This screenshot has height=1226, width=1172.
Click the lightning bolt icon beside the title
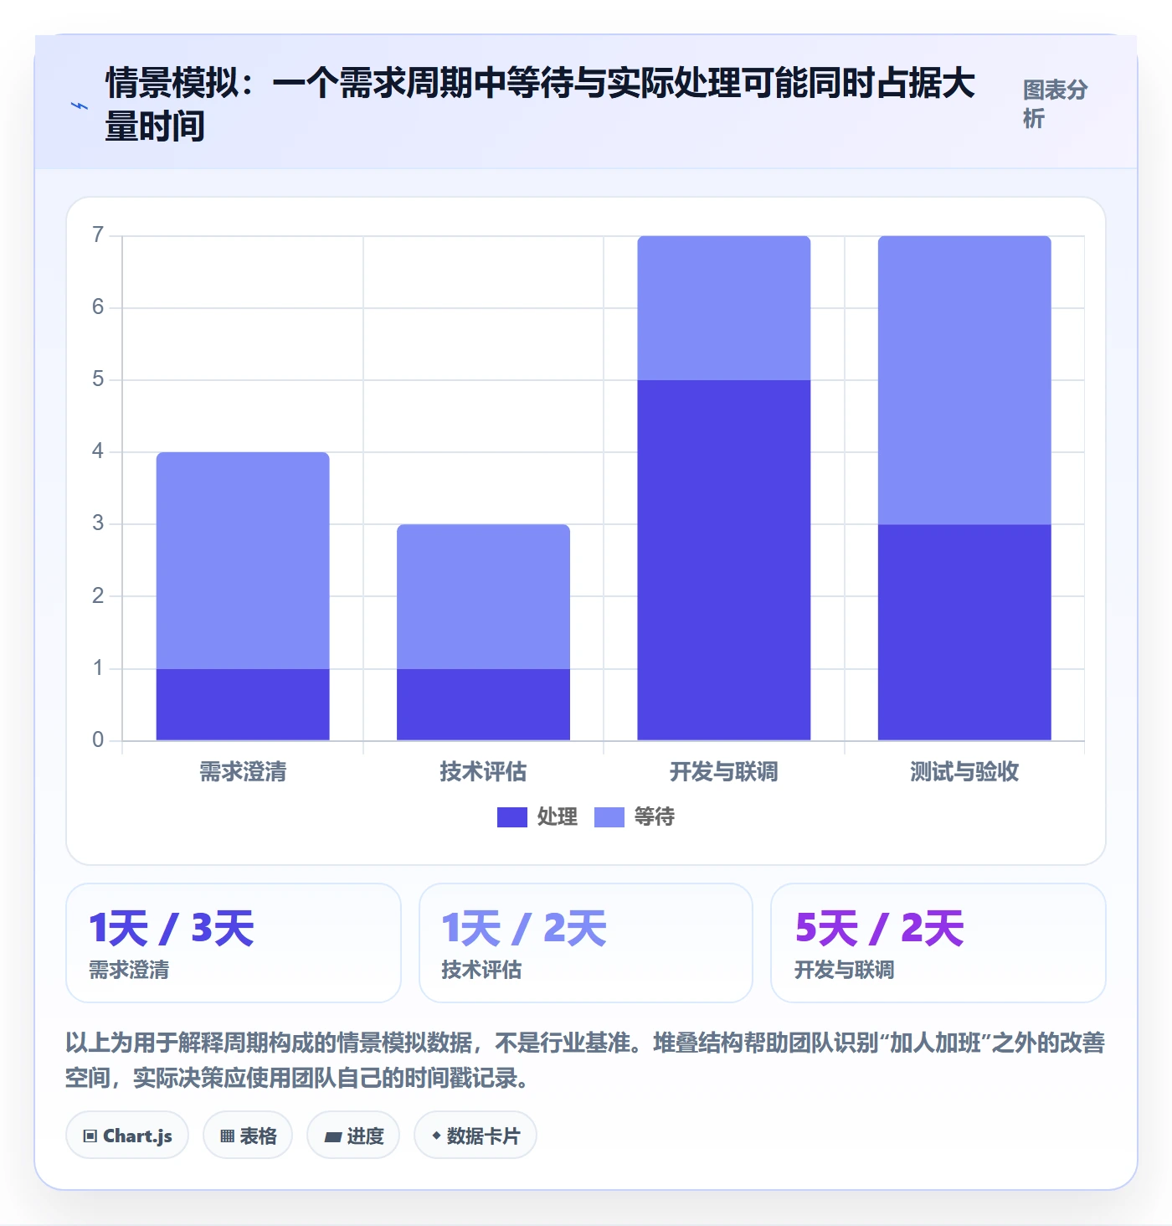click(x=79, y=106)
